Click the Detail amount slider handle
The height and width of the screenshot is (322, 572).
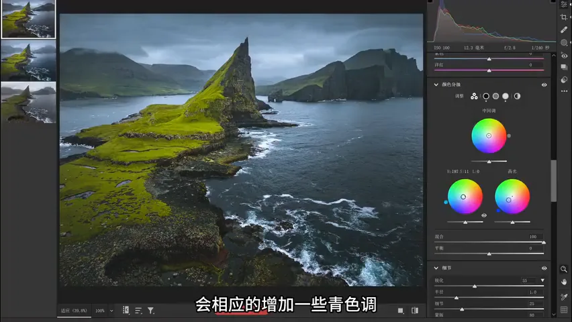coord(462,309)
